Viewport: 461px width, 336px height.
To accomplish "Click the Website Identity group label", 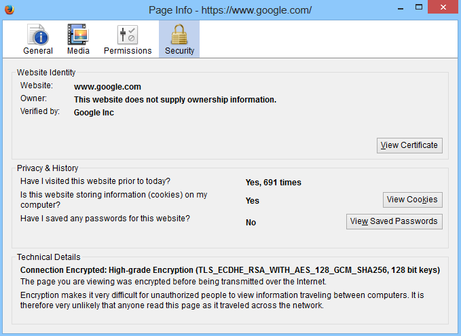I will [46, 73].
